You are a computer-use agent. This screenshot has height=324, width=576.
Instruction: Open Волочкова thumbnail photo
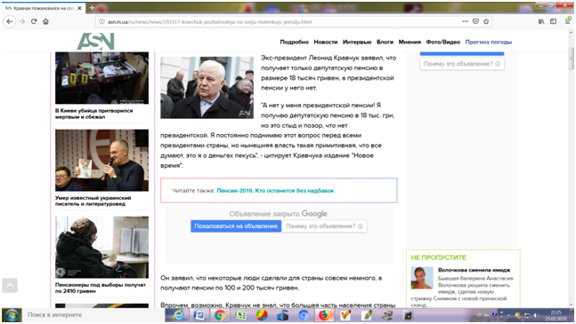tap(421, 278)
